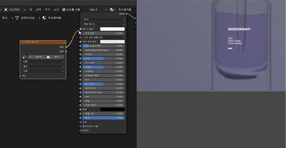
Task: Click the 컬러 output socket of image texture
Action: click(x=66, y=47)
